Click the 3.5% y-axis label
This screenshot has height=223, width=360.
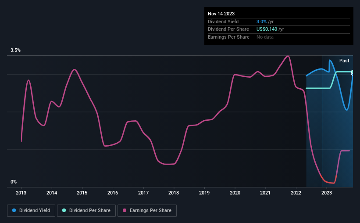tap(16, 50)
